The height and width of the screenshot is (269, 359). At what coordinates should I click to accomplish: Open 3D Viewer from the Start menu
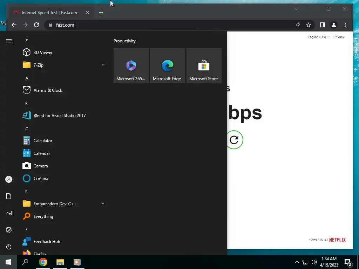click(x=64, y=53)
